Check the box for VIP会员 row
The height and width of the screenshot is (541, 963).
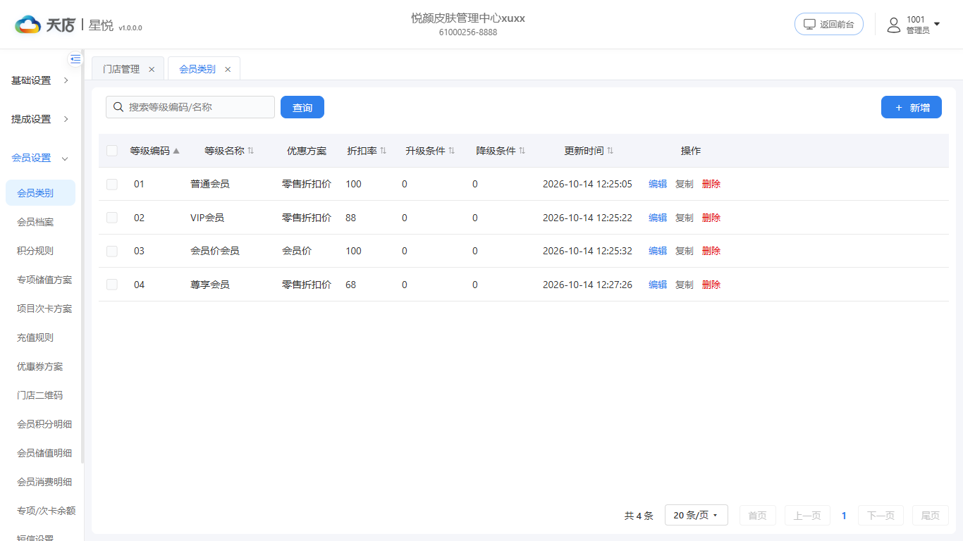coord(112,218)
